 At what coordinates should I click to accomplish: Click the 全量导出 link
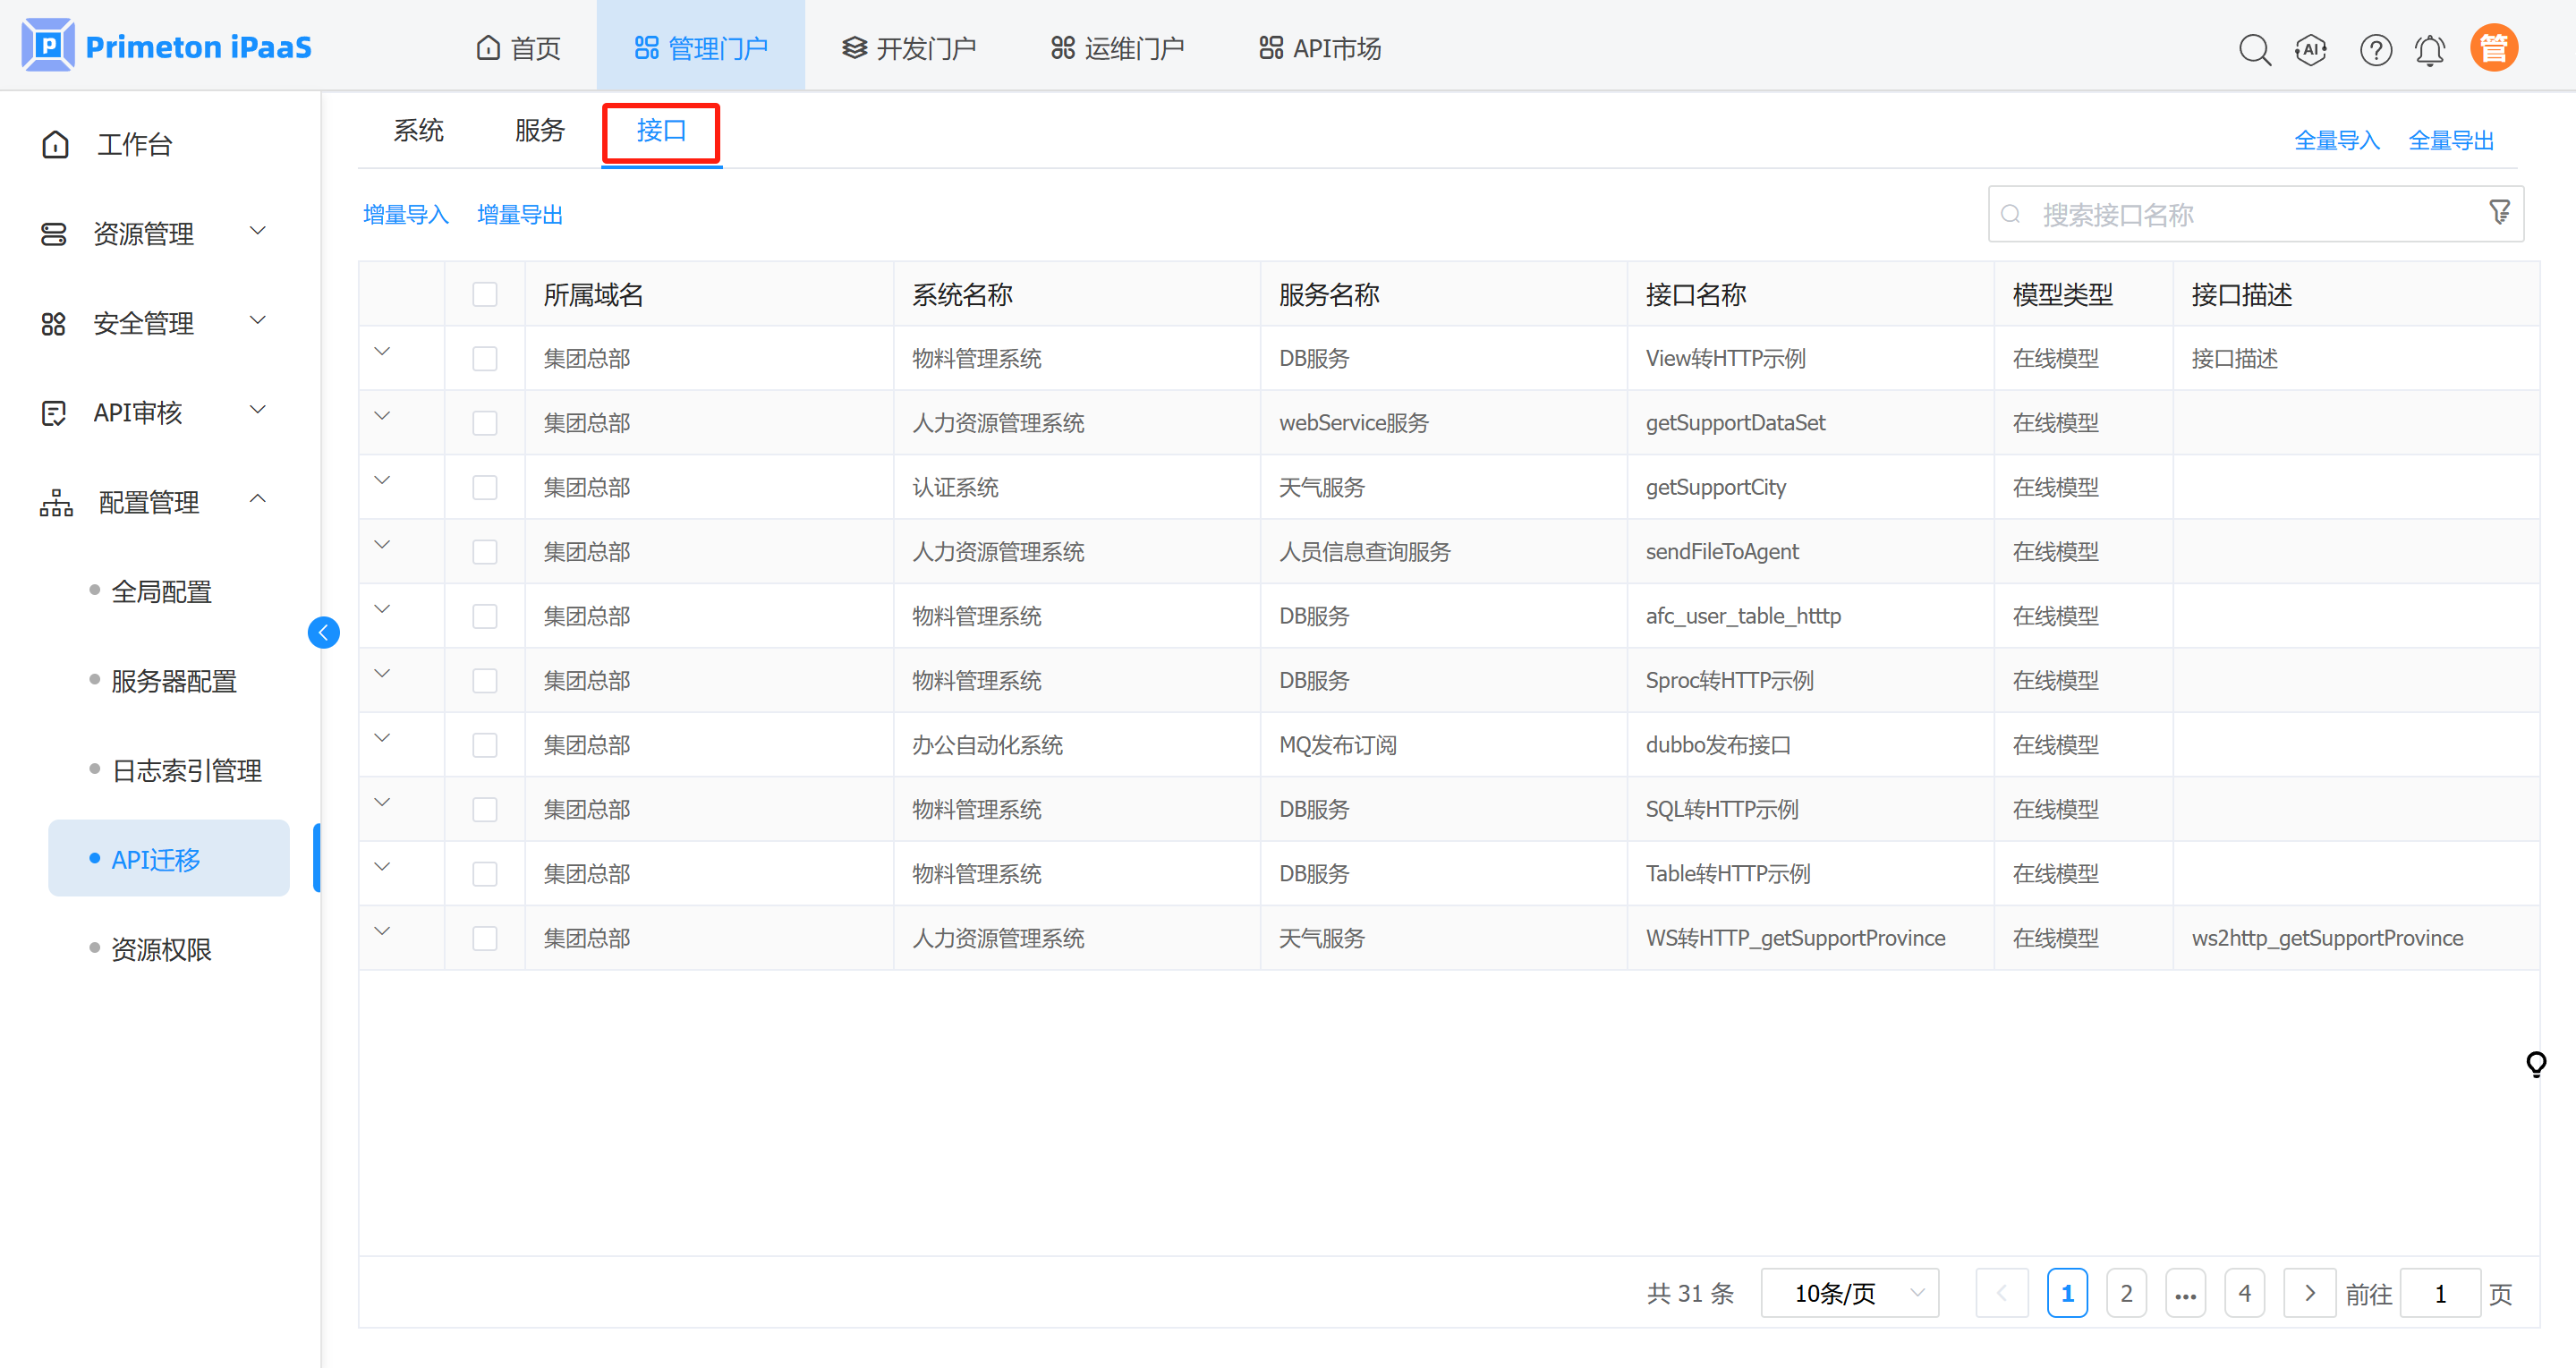point(2451,140)
